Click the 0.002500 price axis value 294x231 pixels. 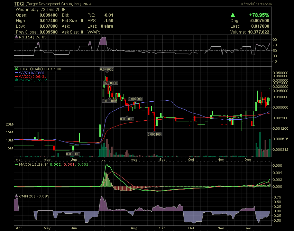coord(281,118)
